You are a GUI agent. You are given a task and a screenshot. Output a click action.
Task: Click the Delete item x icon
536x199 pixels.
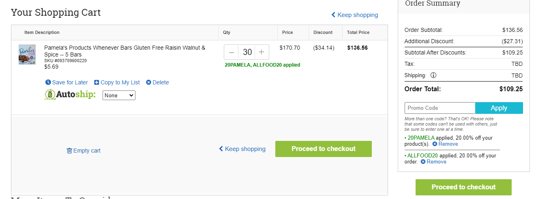click(148, 82)
